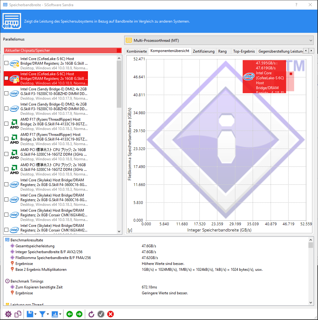The height and width of the screenshot is (320, 318).
Task: Tick checkbox of second AMD Ryzen/ThreadRipper row
Action: [6, 139]
